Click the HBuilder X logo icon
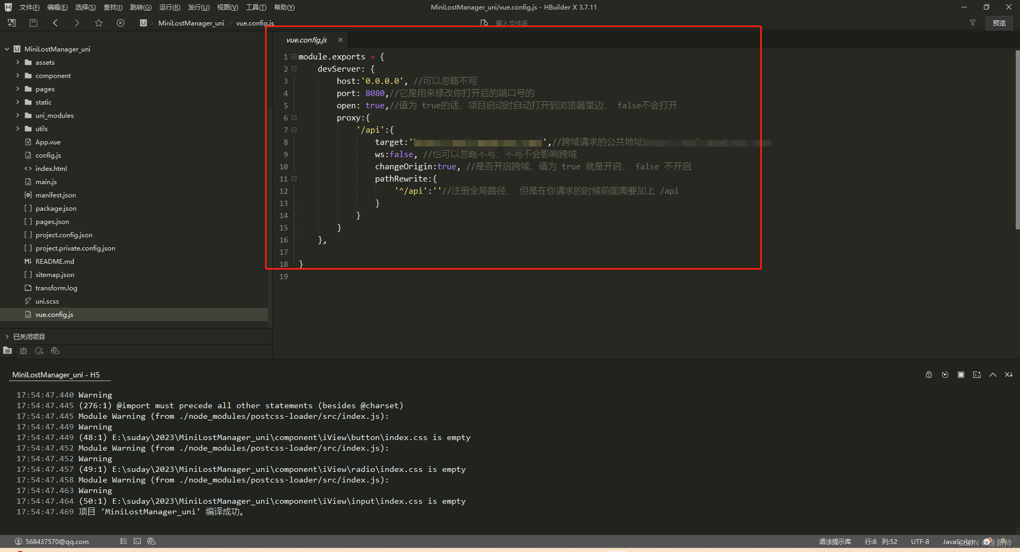The image size is (1020, 552). coord(8,7)
